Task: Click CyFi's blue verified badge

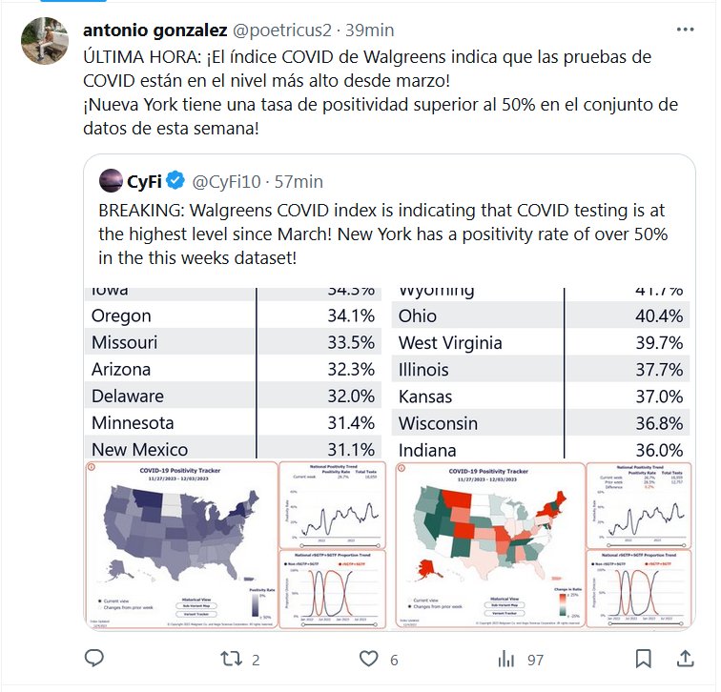Action: tap(175, 181)
